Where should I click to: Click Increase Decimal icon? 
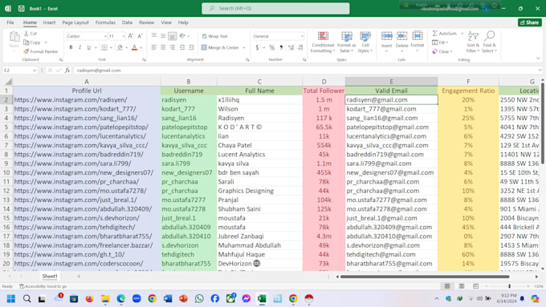291,47
